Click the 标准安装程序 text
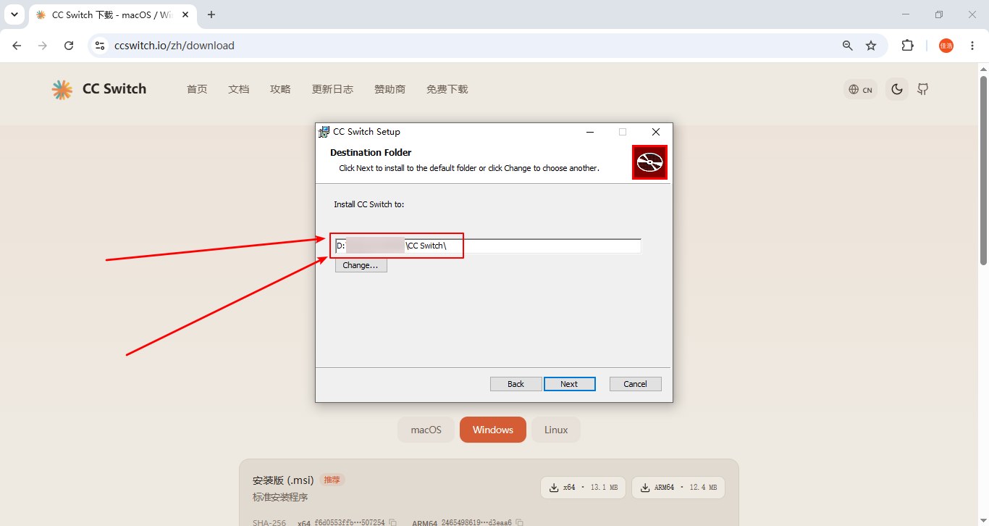This screenshot has width=989, height=526. (280, 497)
